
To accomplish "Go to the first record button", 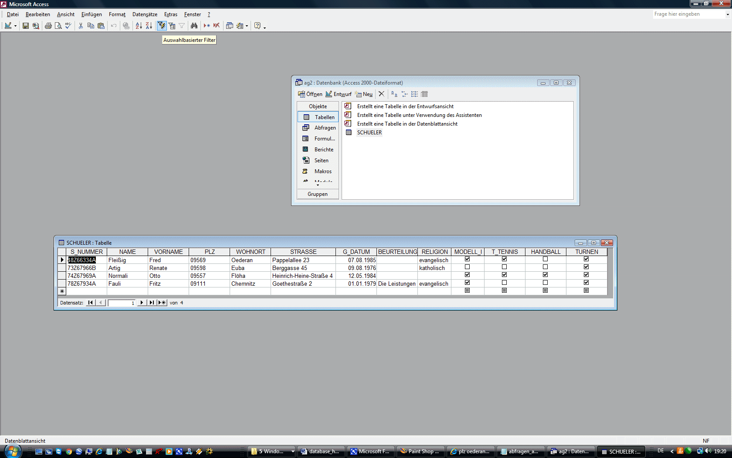I will 91,303.
